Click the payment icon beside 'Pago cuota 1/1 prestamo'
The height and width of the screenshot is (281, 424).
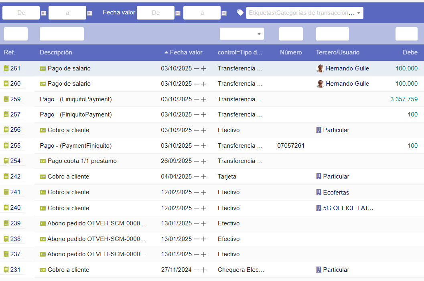(43, 161)
